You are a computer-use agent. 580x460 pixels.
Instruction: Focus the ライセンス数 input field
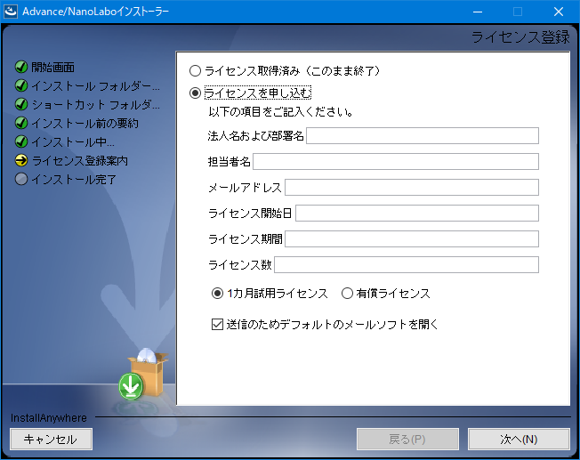click(407, 265)
